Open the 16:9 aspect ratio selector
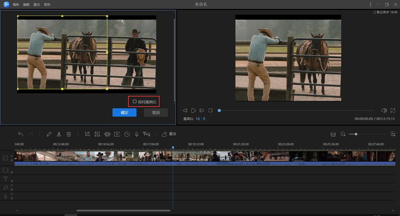Image resolution: width=400 pixels, height=216 pixels. 200,119
